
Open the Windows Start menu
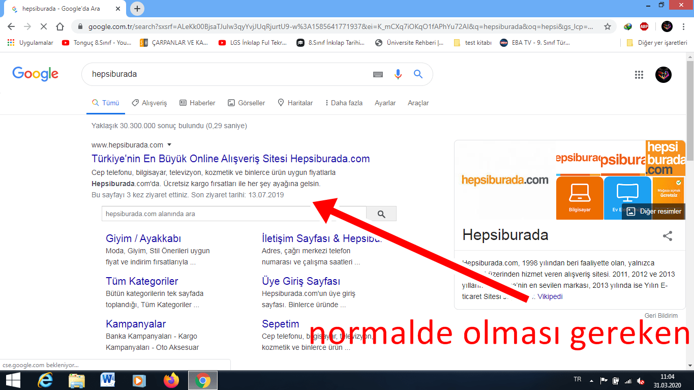point(12,380)
